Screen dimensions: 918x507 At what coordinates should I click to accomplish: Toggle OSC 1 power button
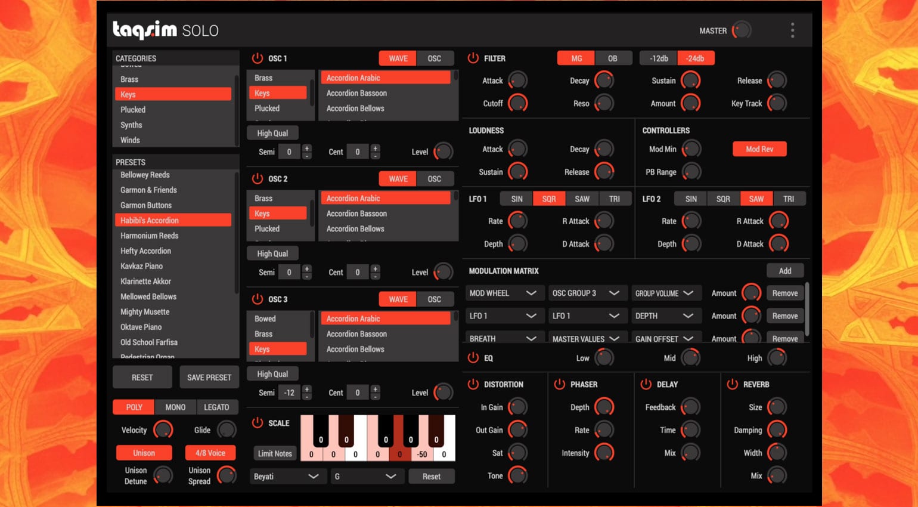coord(257,58)
